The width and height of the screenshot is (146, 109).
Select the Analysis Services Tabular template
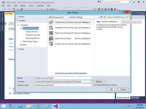pos(71,44)
